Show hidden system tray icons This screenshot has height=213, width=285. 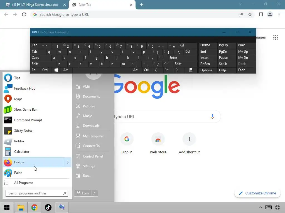click(x=261, y=207)
